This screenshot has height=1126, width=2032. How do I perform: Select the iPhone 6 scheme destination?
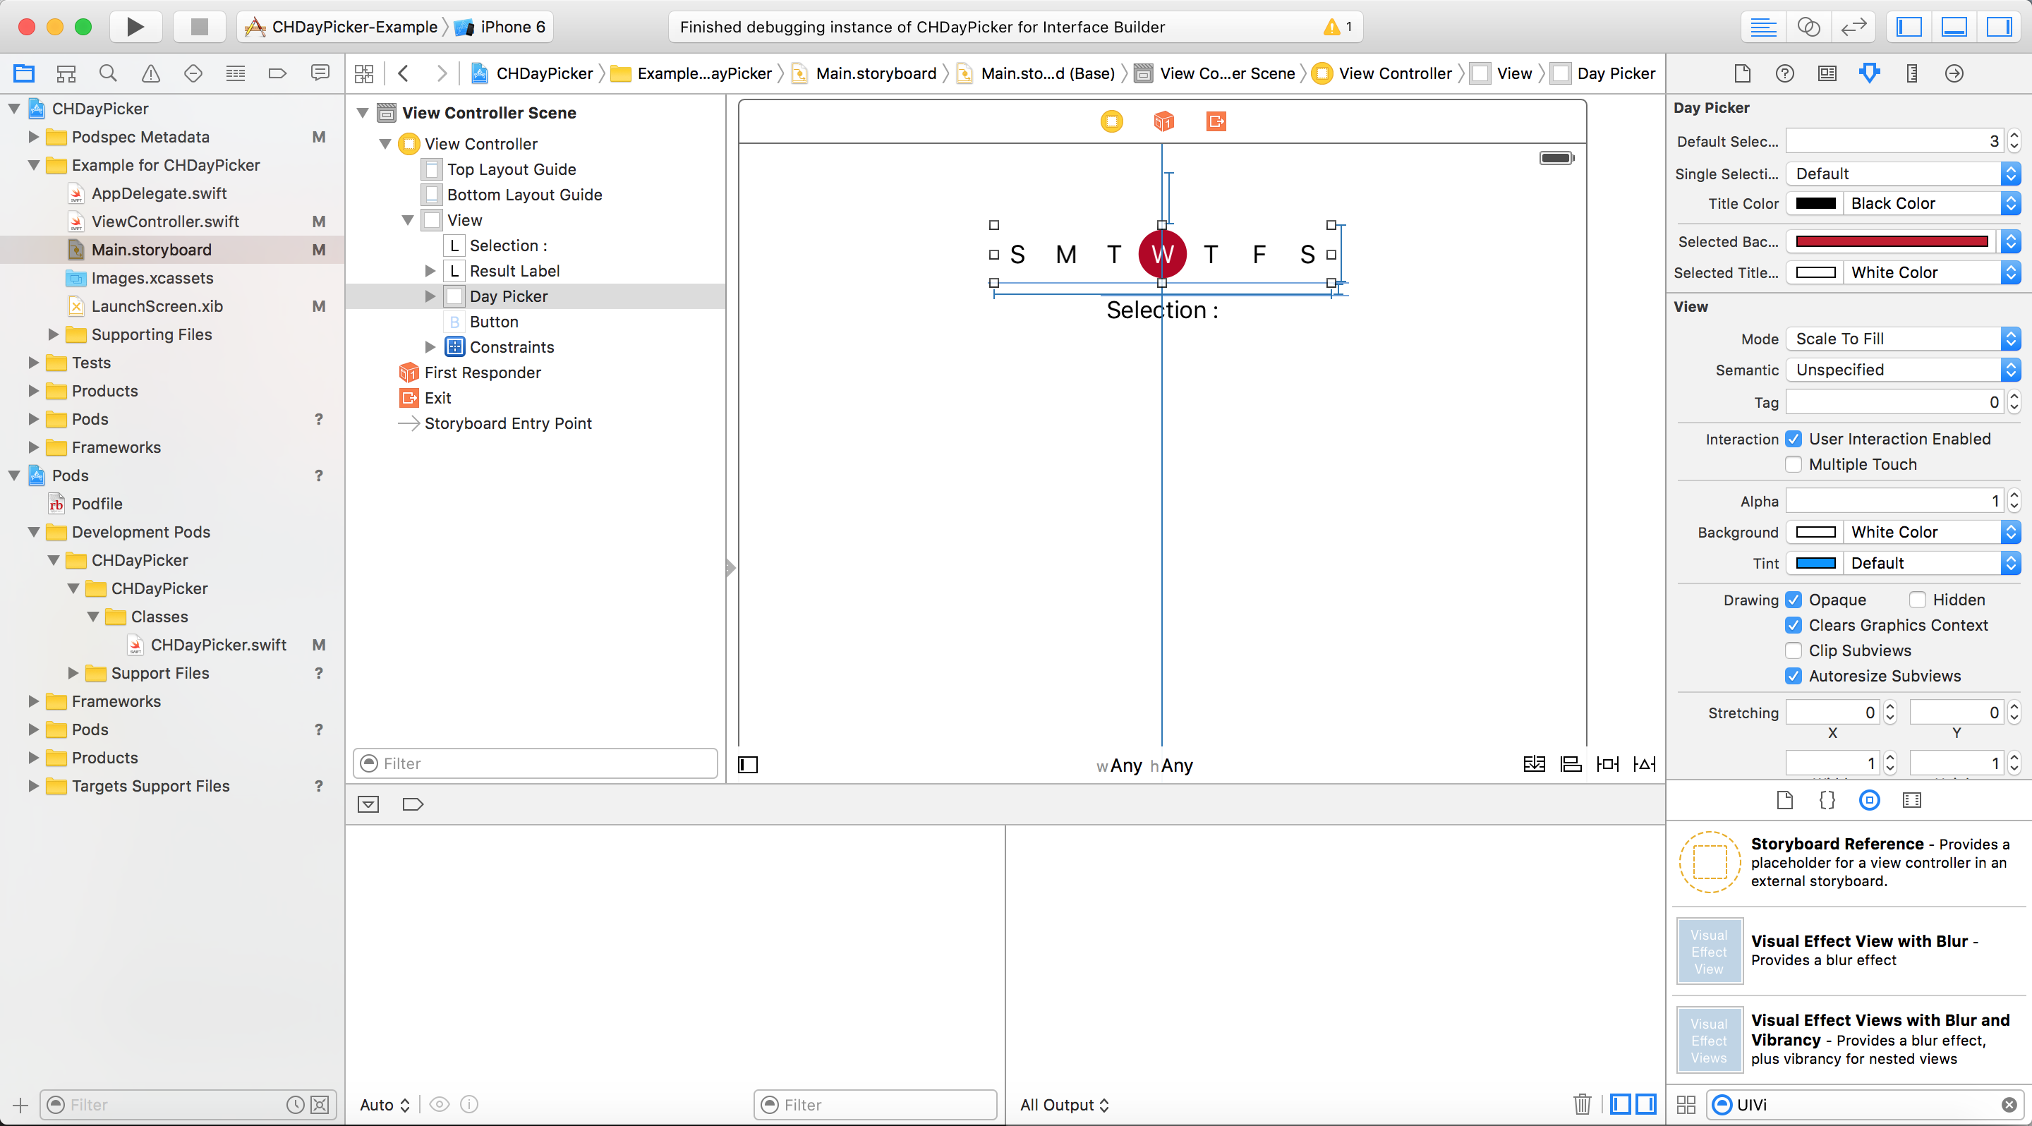511,27
